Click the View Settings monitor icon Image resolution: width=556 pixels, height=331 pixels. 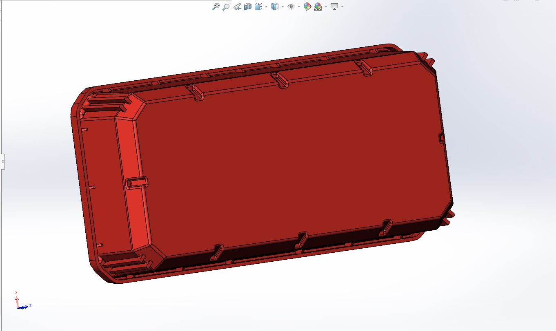pyautogui.click(x=334, y=7)
